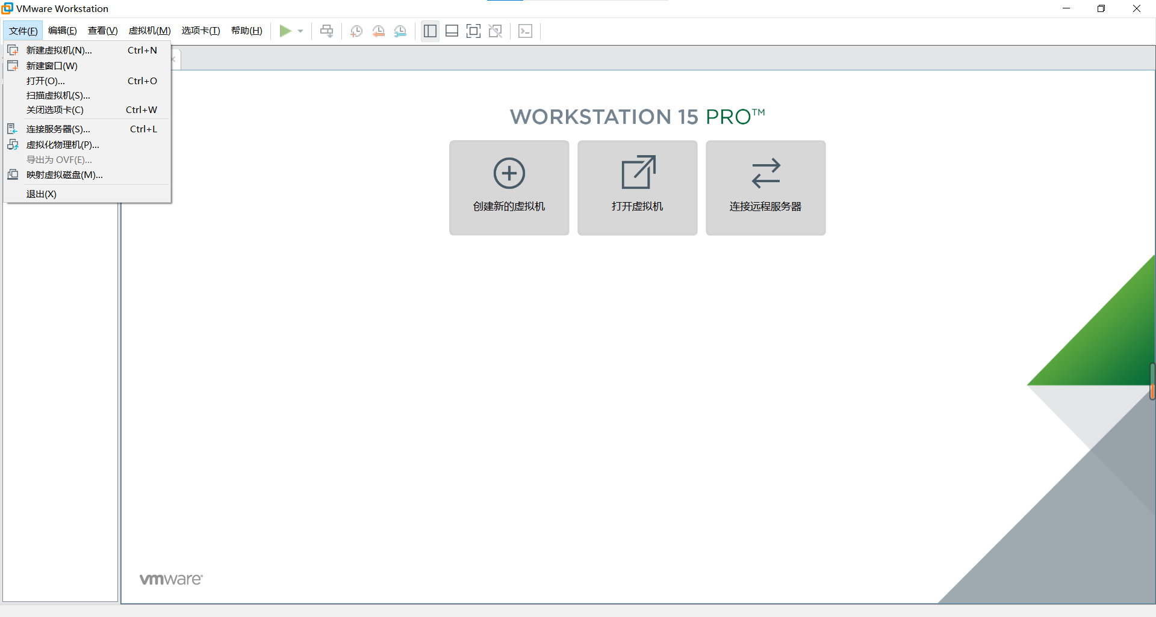Click the 创建新的虚拟机 tile
The width and height of the screenshot is (1156, 617).
pos(509,188)
